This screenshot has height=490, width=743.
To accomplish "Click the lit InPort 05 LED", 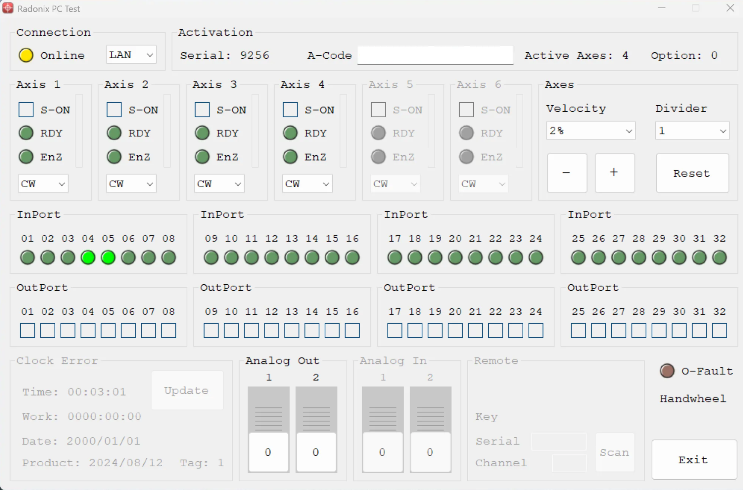I will point(108,258).
